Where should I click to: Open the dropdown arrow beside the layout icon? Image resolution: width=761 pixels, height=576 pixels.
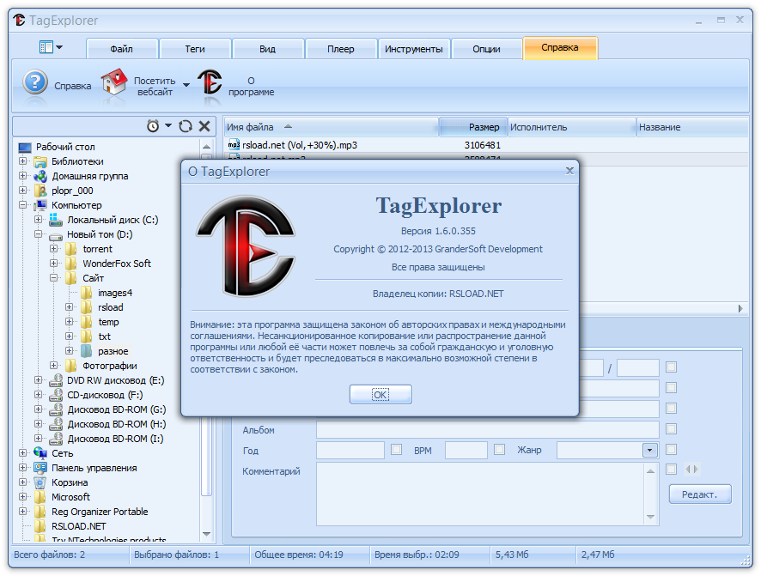[x=59, y=47]
